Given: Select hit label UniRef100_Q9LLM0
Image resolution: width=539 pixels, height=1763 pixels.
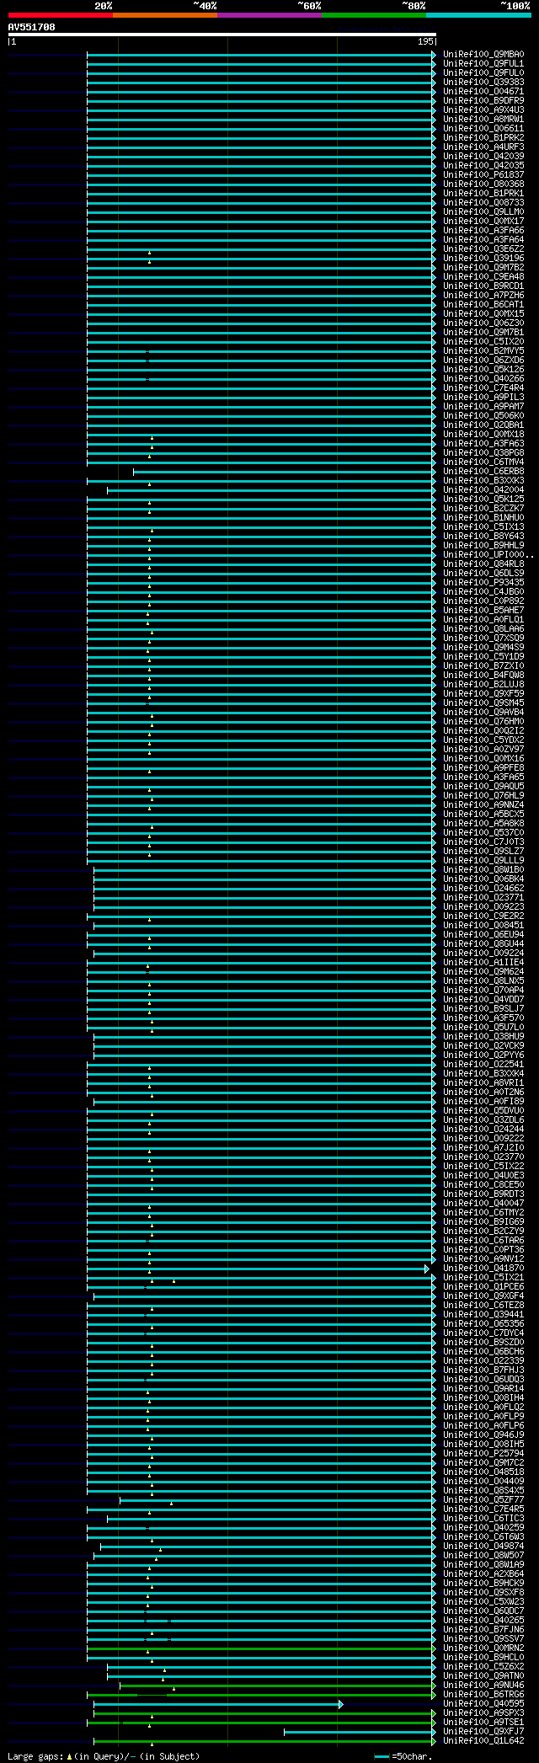Looking at the screenshot, I should tap(483, 211).
